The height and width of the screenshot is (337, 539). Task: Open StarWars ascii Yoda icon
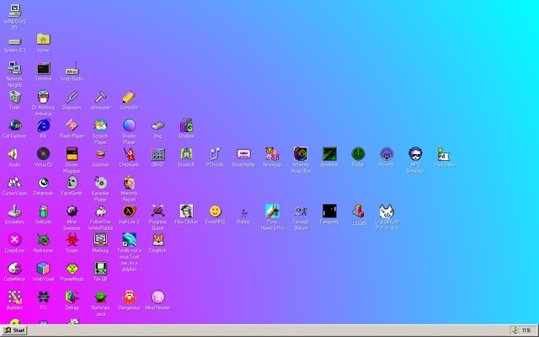100,297
